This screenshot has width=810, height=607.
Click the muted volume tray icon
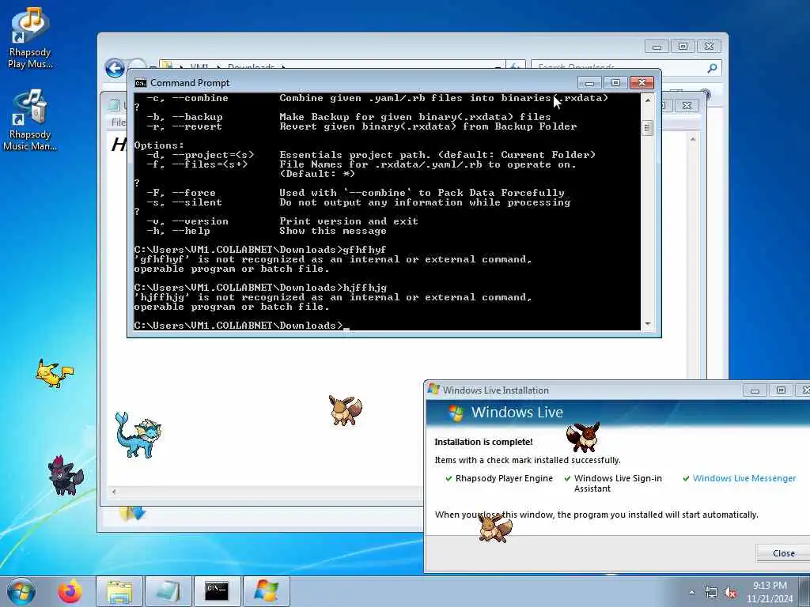730,593
